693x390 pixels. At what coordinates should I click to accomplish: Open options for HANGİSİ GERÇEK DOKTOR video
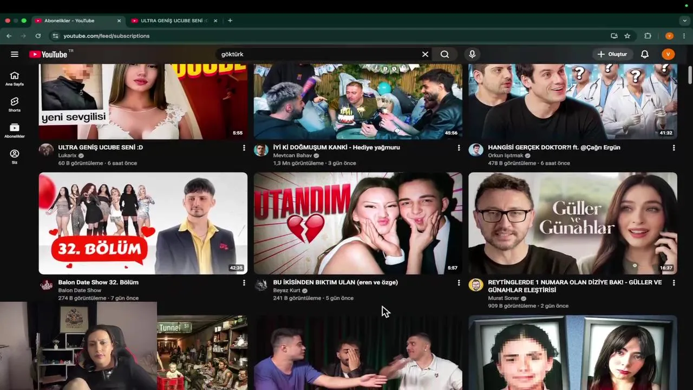(674, 148)
